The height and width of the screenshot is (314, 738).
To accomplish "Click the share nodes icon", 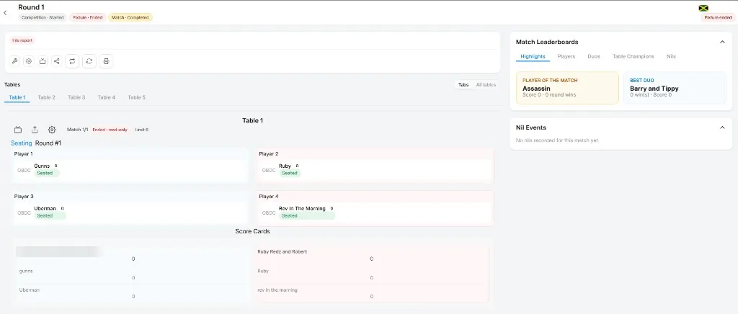I will (56, 61).
